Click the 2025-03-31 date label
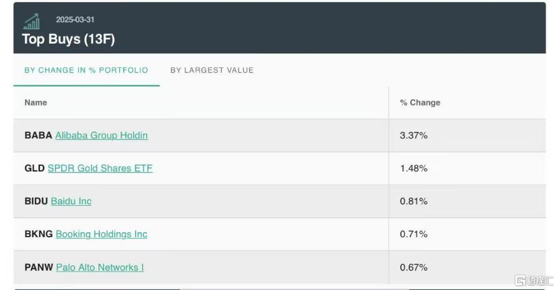 (75, 20)
